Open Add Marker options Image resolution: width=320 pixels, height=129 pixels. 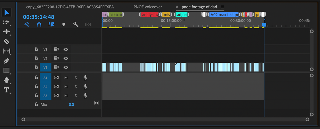[63, 24]
